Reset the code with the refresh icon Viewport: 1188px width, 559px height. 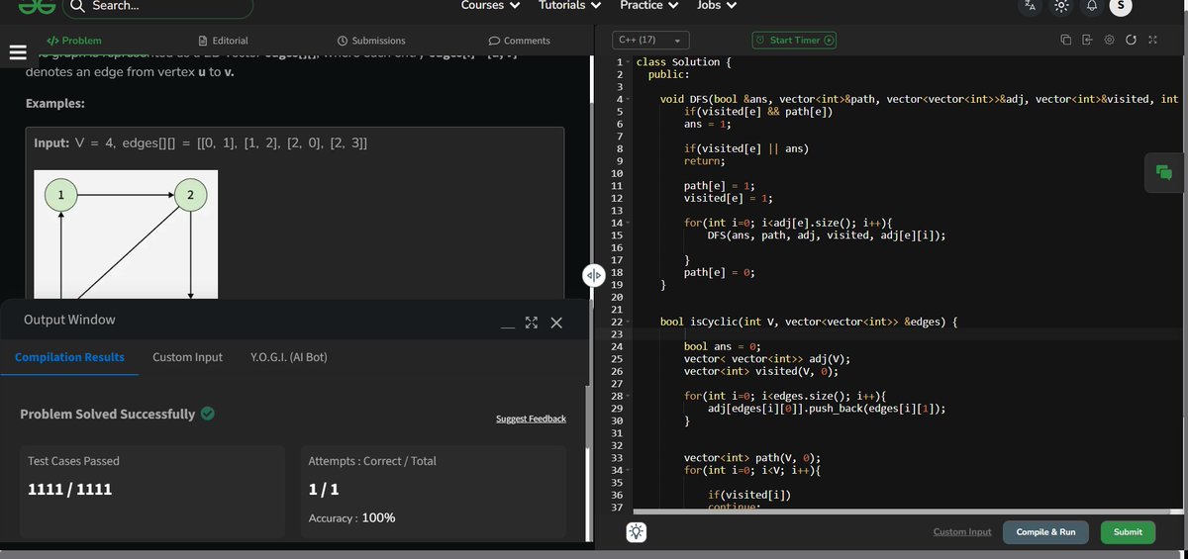[1131, 40]
